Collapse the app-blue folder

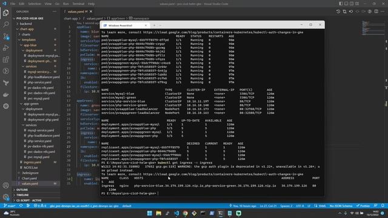click(x=30, y=45)
